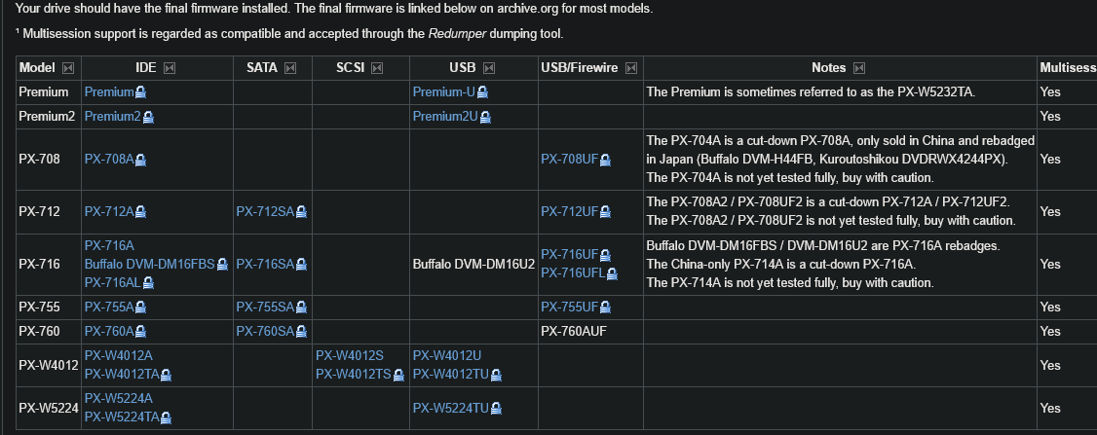Open the PX-755UF firmware link
The image size is (1097, 435).
[x=570, y=307]
